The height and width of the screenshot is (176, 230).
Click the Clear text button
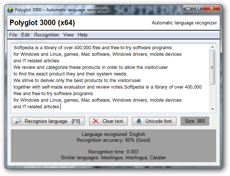click(108, 121)
